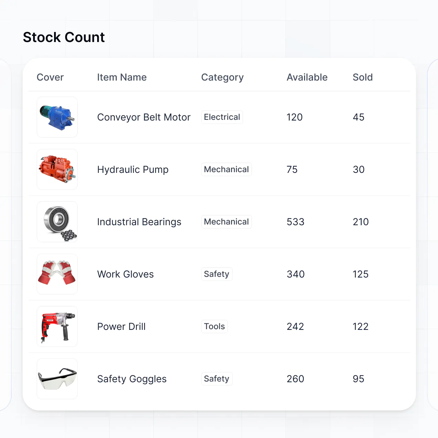The height and width of the screenshot is (438, 438).
Task: Select the Safety badge on Work Gloves
Action: 217,274
